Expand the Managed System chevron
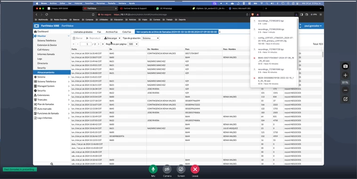This screenshot has width=357, height=179. [x=69, y=86]
